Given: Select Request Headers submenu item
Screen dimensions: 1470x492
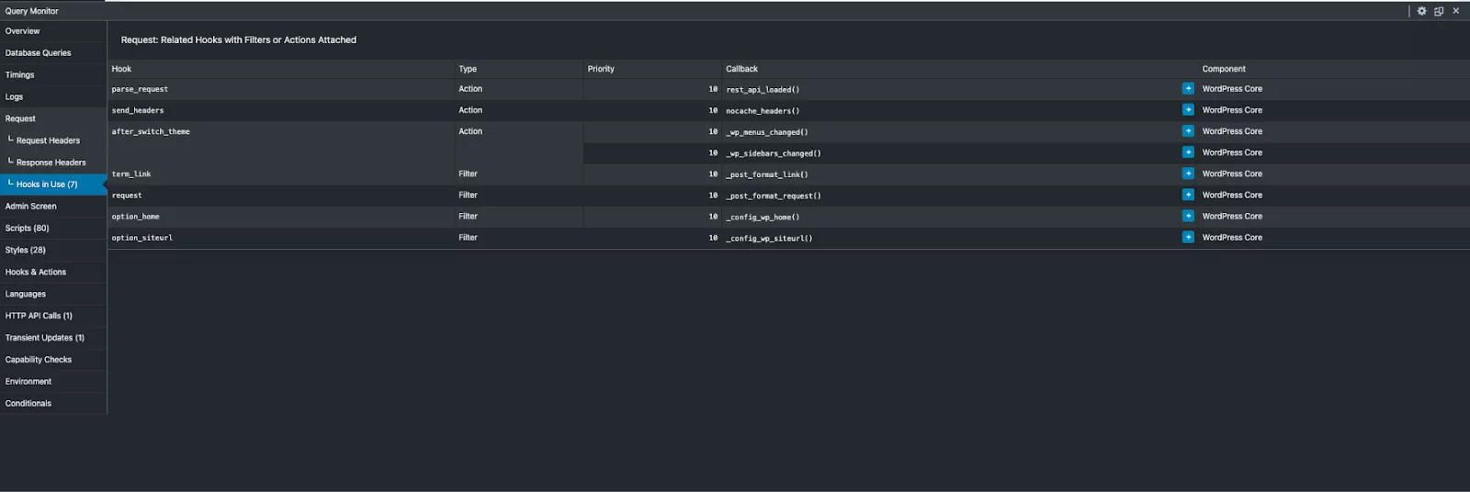Looking at the screenshot, I should (x=48, y=140).
